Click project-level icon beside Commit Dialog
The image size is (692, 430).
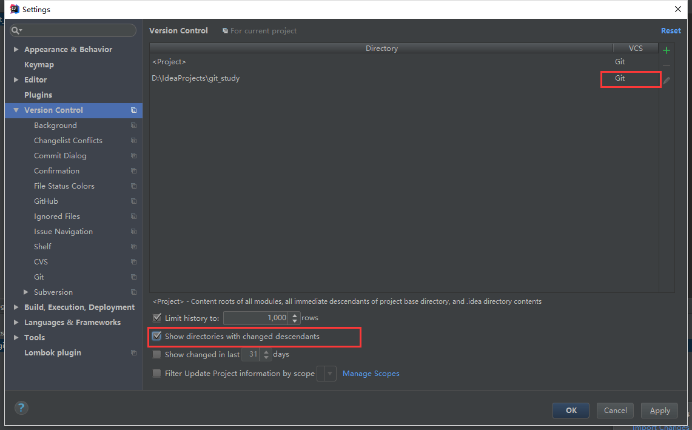pyautogui.click(x=133, y=156)
